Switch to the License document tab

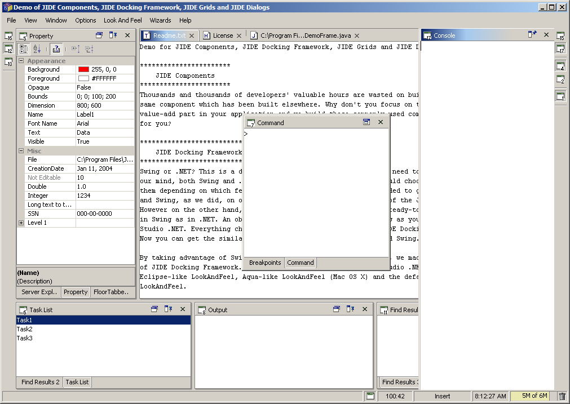click(x=223, y=35)
